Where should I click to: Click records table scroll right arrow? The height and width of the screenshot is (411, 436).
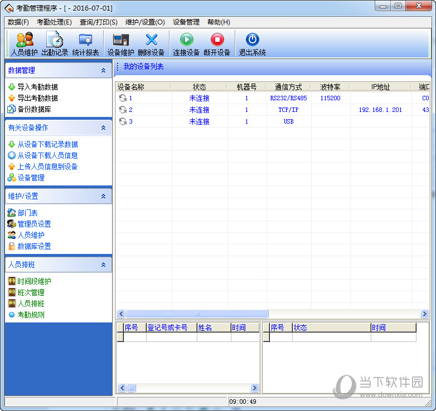[254, 388]
